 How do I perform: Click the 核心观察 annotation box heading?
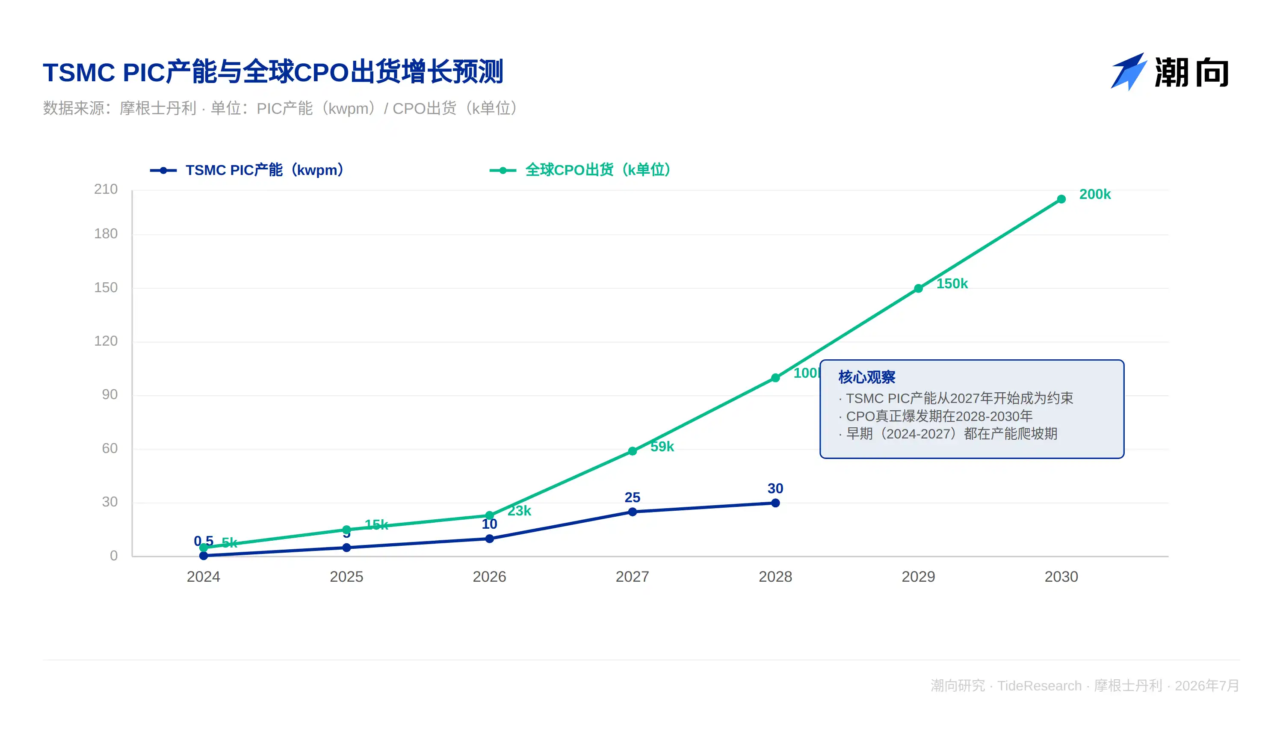click(866, 377)
